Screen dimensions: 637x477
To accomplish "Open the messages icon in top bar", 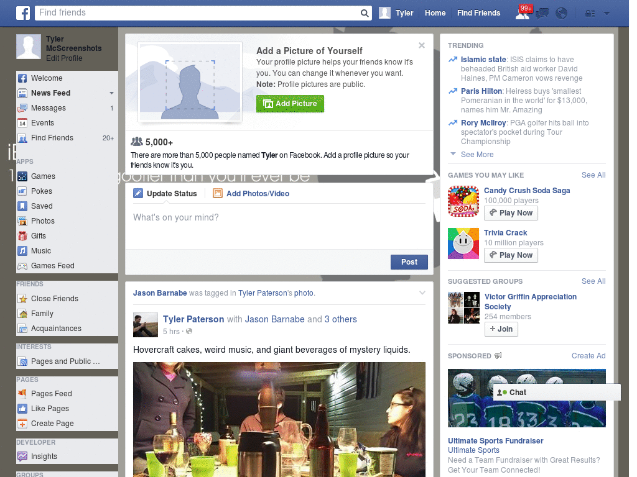I will (x=542, y=14).
